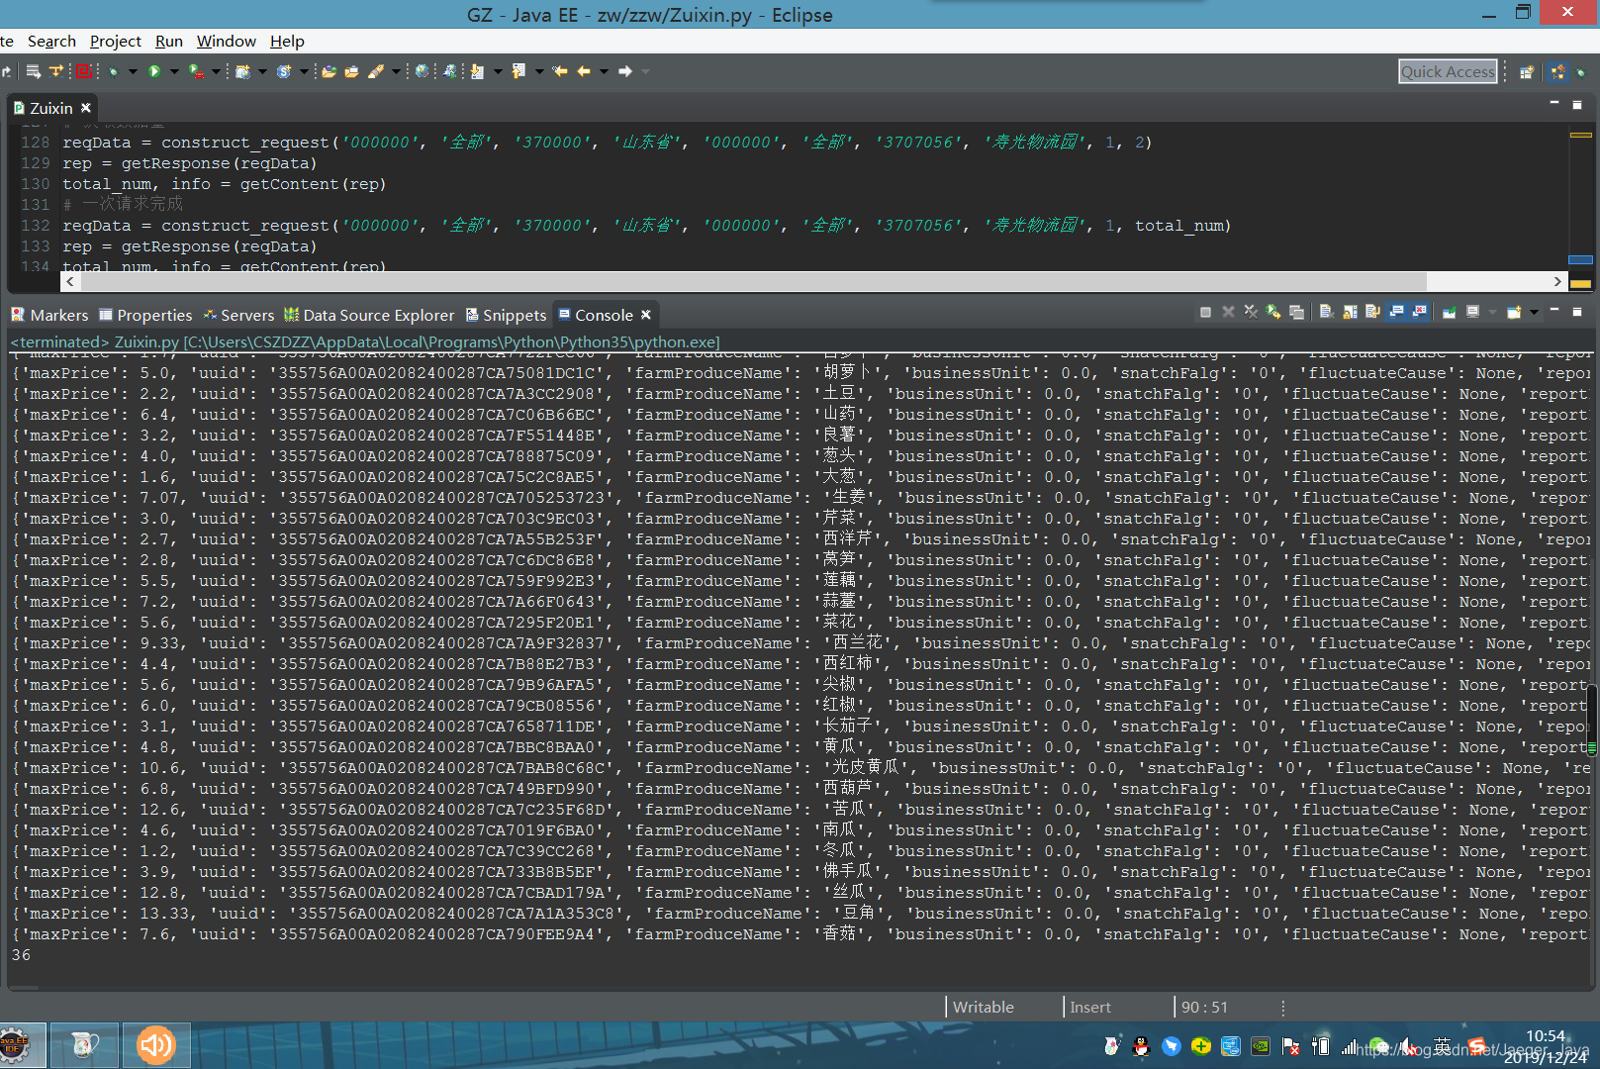This screenshot has width=1600, height=1069.
Task: Navigate Forward with white right arrow
Action: tap(625, 71)
